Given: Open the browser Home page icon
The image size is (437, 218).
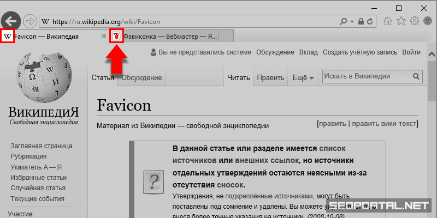Looking at the screenshot, I should tap(388, 21).
